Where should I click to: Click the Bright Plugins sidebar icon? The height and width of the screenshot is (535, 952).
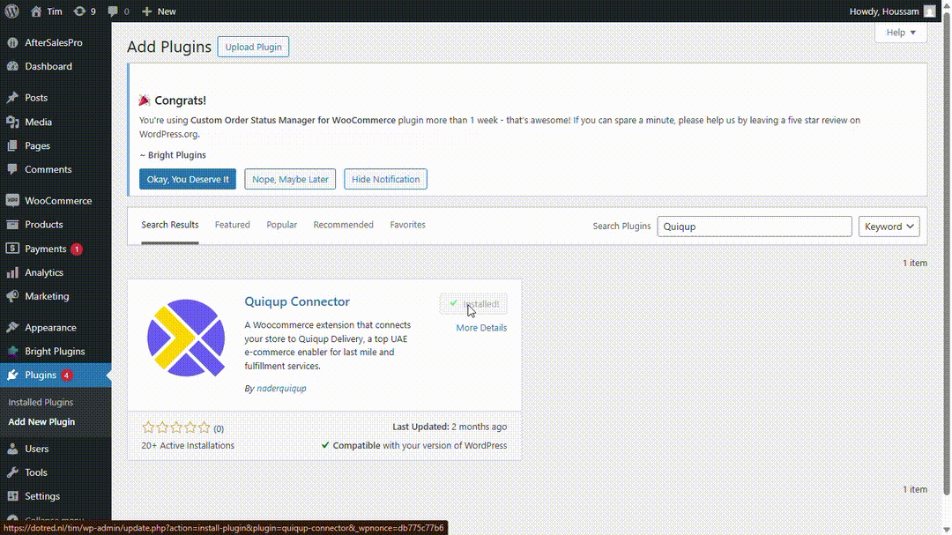[12, 351]
